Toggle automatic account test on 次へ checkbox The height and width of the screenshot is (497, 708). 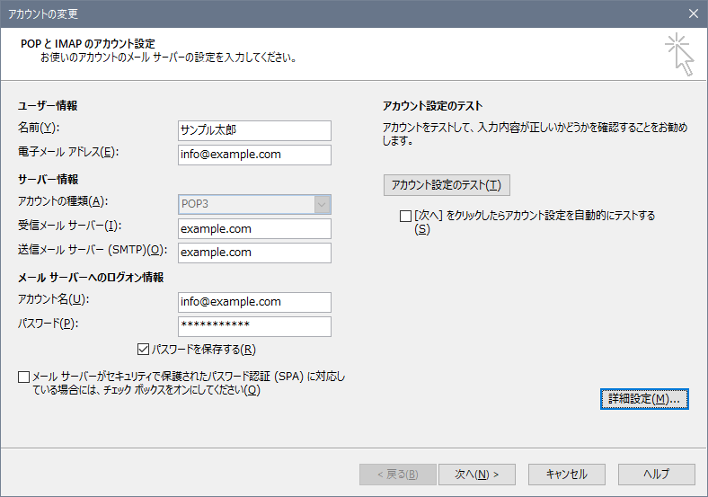(404, 216)
